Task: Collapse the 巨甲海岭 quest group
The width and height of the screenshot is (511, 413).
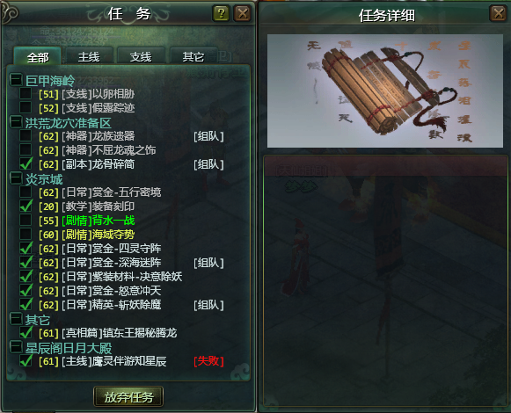Action: click(x=16, y=79)
